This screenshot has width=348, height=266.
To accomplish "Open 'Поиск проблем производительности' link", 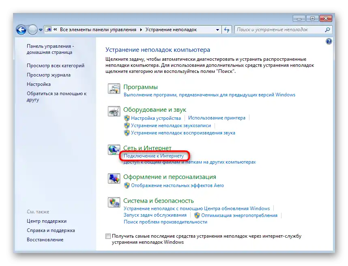I will click(x=165, y=222).
